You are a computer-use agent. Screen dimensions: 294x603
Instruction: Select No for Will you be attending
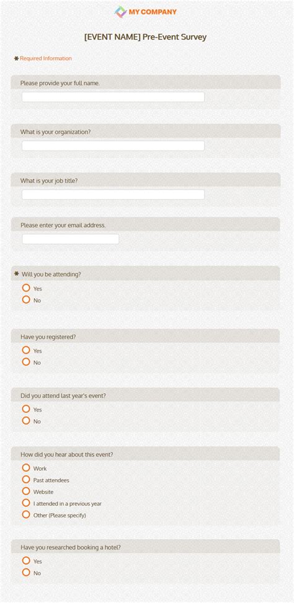[x=26, y=299]
